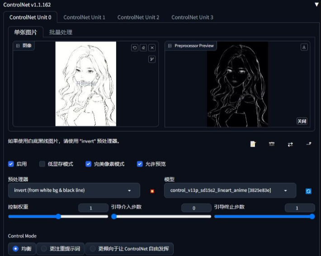
Task: Click the 引导介入步数 value field
Action: [196, 208]
